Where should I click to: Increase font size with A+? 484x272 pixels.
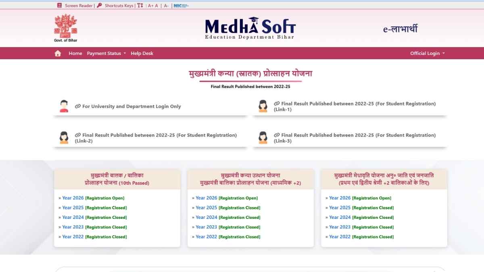[151, 6]
